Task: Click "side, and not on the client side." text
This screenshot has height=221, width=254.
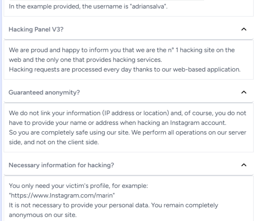Action: pyautogui.click(x=54, y=142)
